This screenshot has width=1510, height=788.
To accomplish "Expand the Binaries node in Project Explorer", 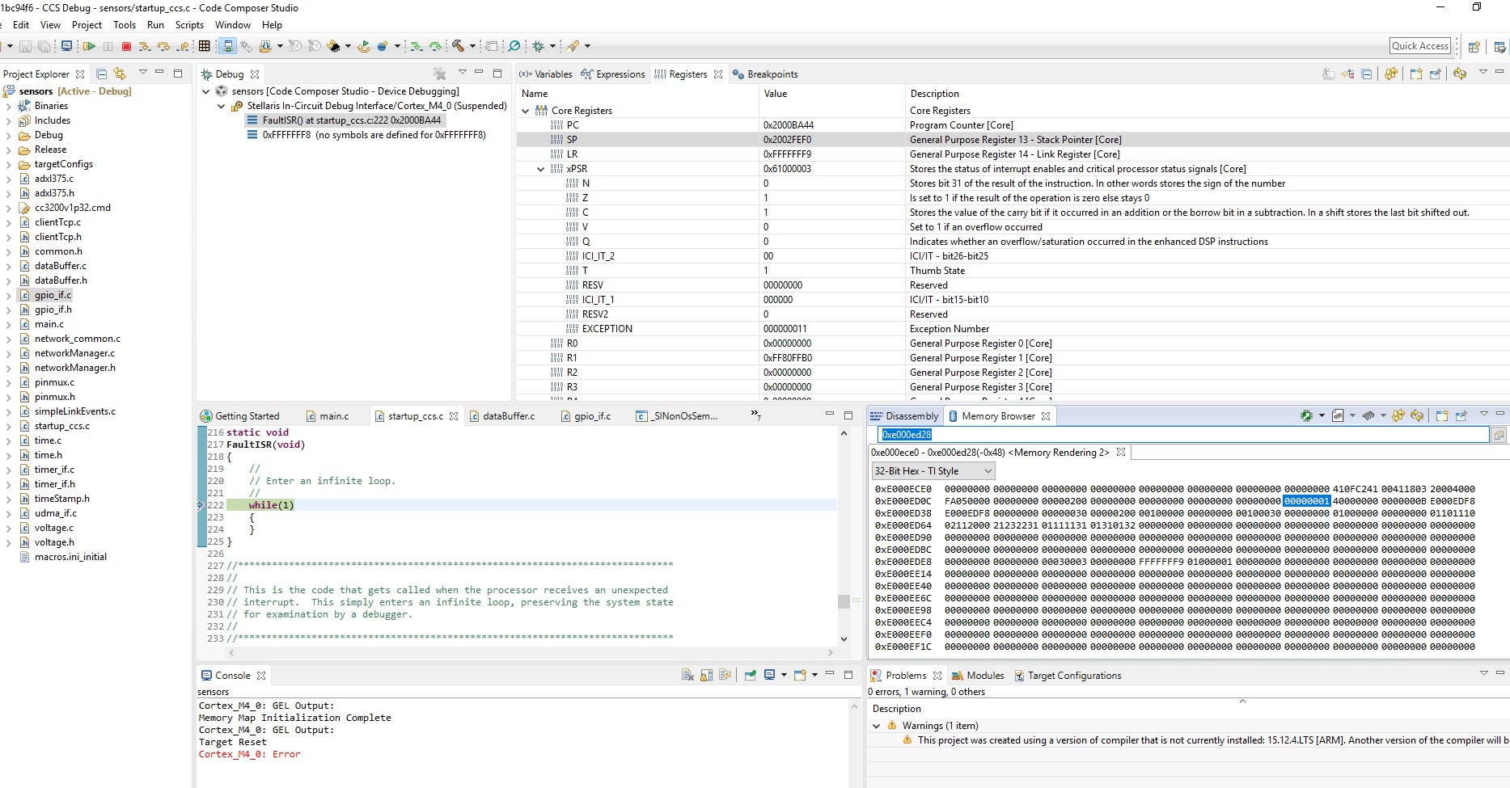I will 8,105.
